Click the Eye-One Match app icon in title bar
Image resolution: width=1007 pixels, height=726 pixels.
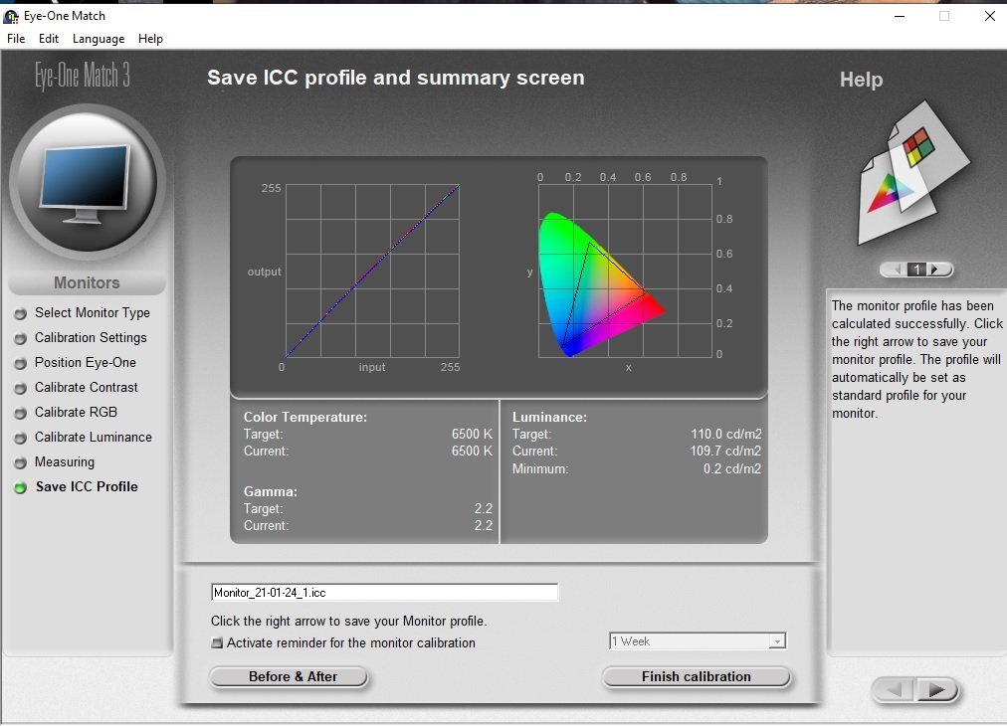point(11,16)
